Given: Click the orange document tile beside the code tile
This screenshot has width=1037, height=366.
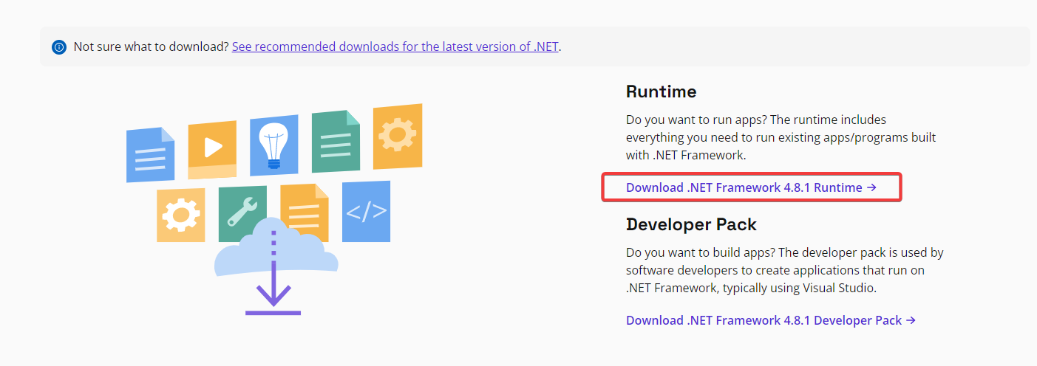Looking at the screenshot, I should (x=304, y=212).
